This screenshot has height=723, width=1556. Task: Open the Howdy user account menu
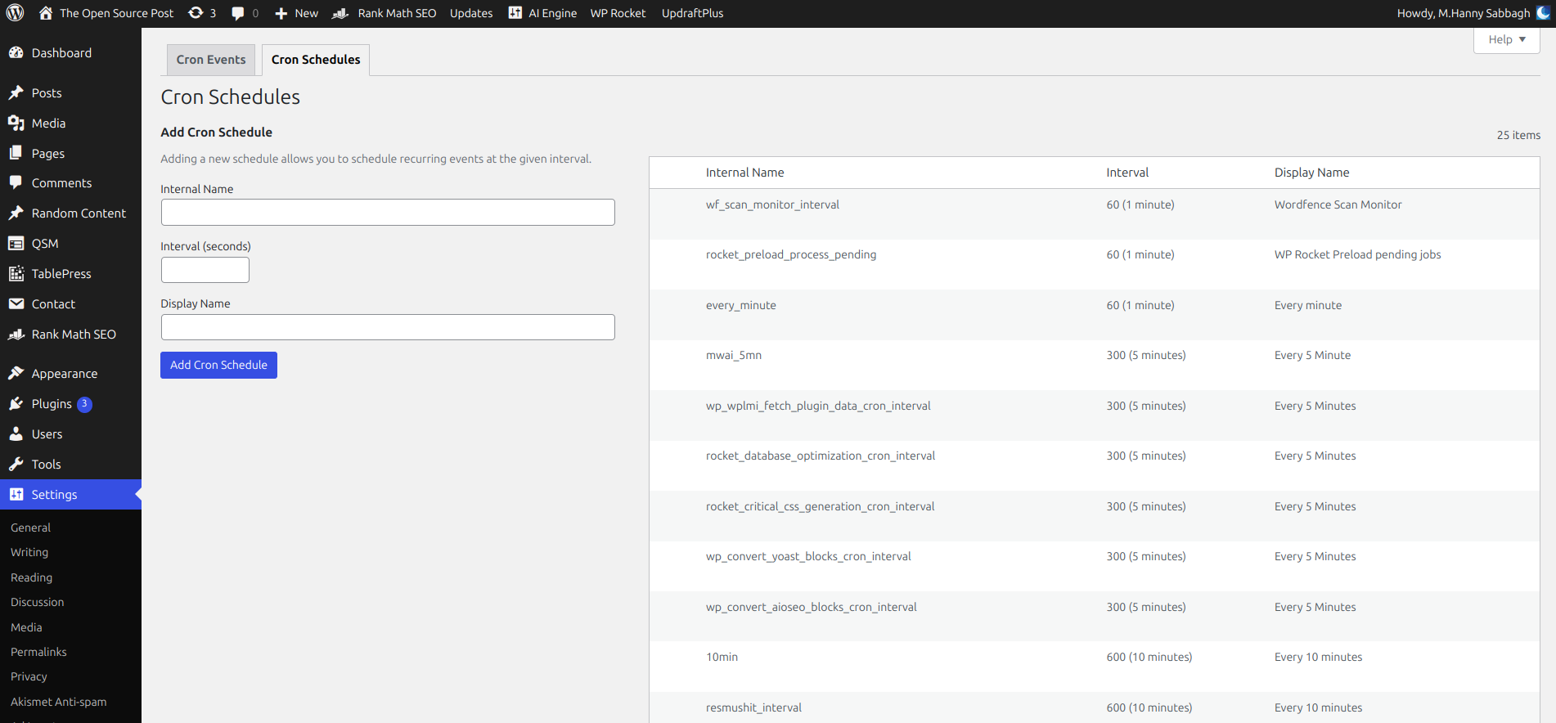pyautogui.click(x=1463, y=13)
